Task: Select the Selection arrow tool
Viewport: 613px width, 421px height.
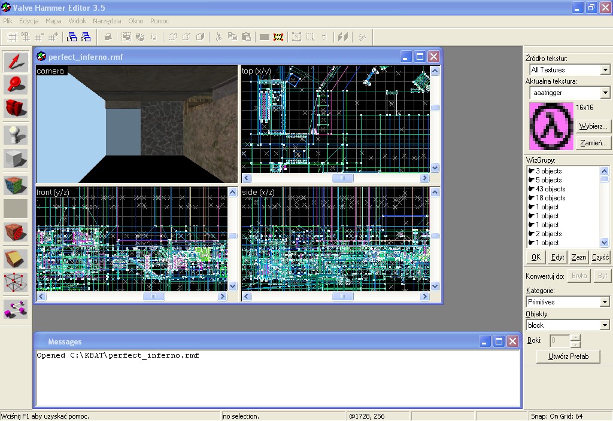Action: pyautogui.click(x=16, y=62)
